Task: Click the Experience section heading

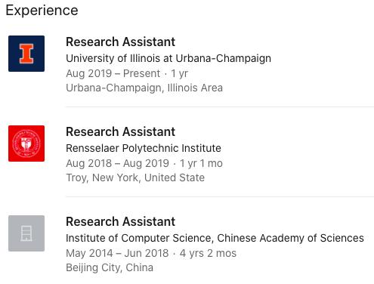Action: [42, 11]
